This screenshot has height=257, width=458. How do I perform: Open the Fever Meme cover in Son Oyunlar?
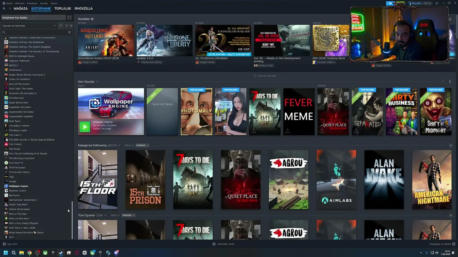(x=299, y=112)
